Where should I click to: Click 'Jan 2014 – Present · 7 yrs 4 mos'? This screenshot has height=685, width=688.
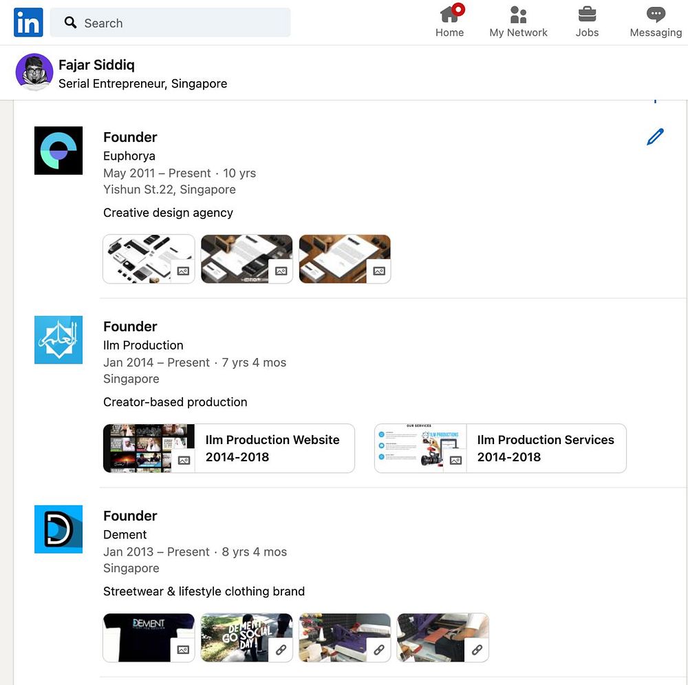(195, 362)
